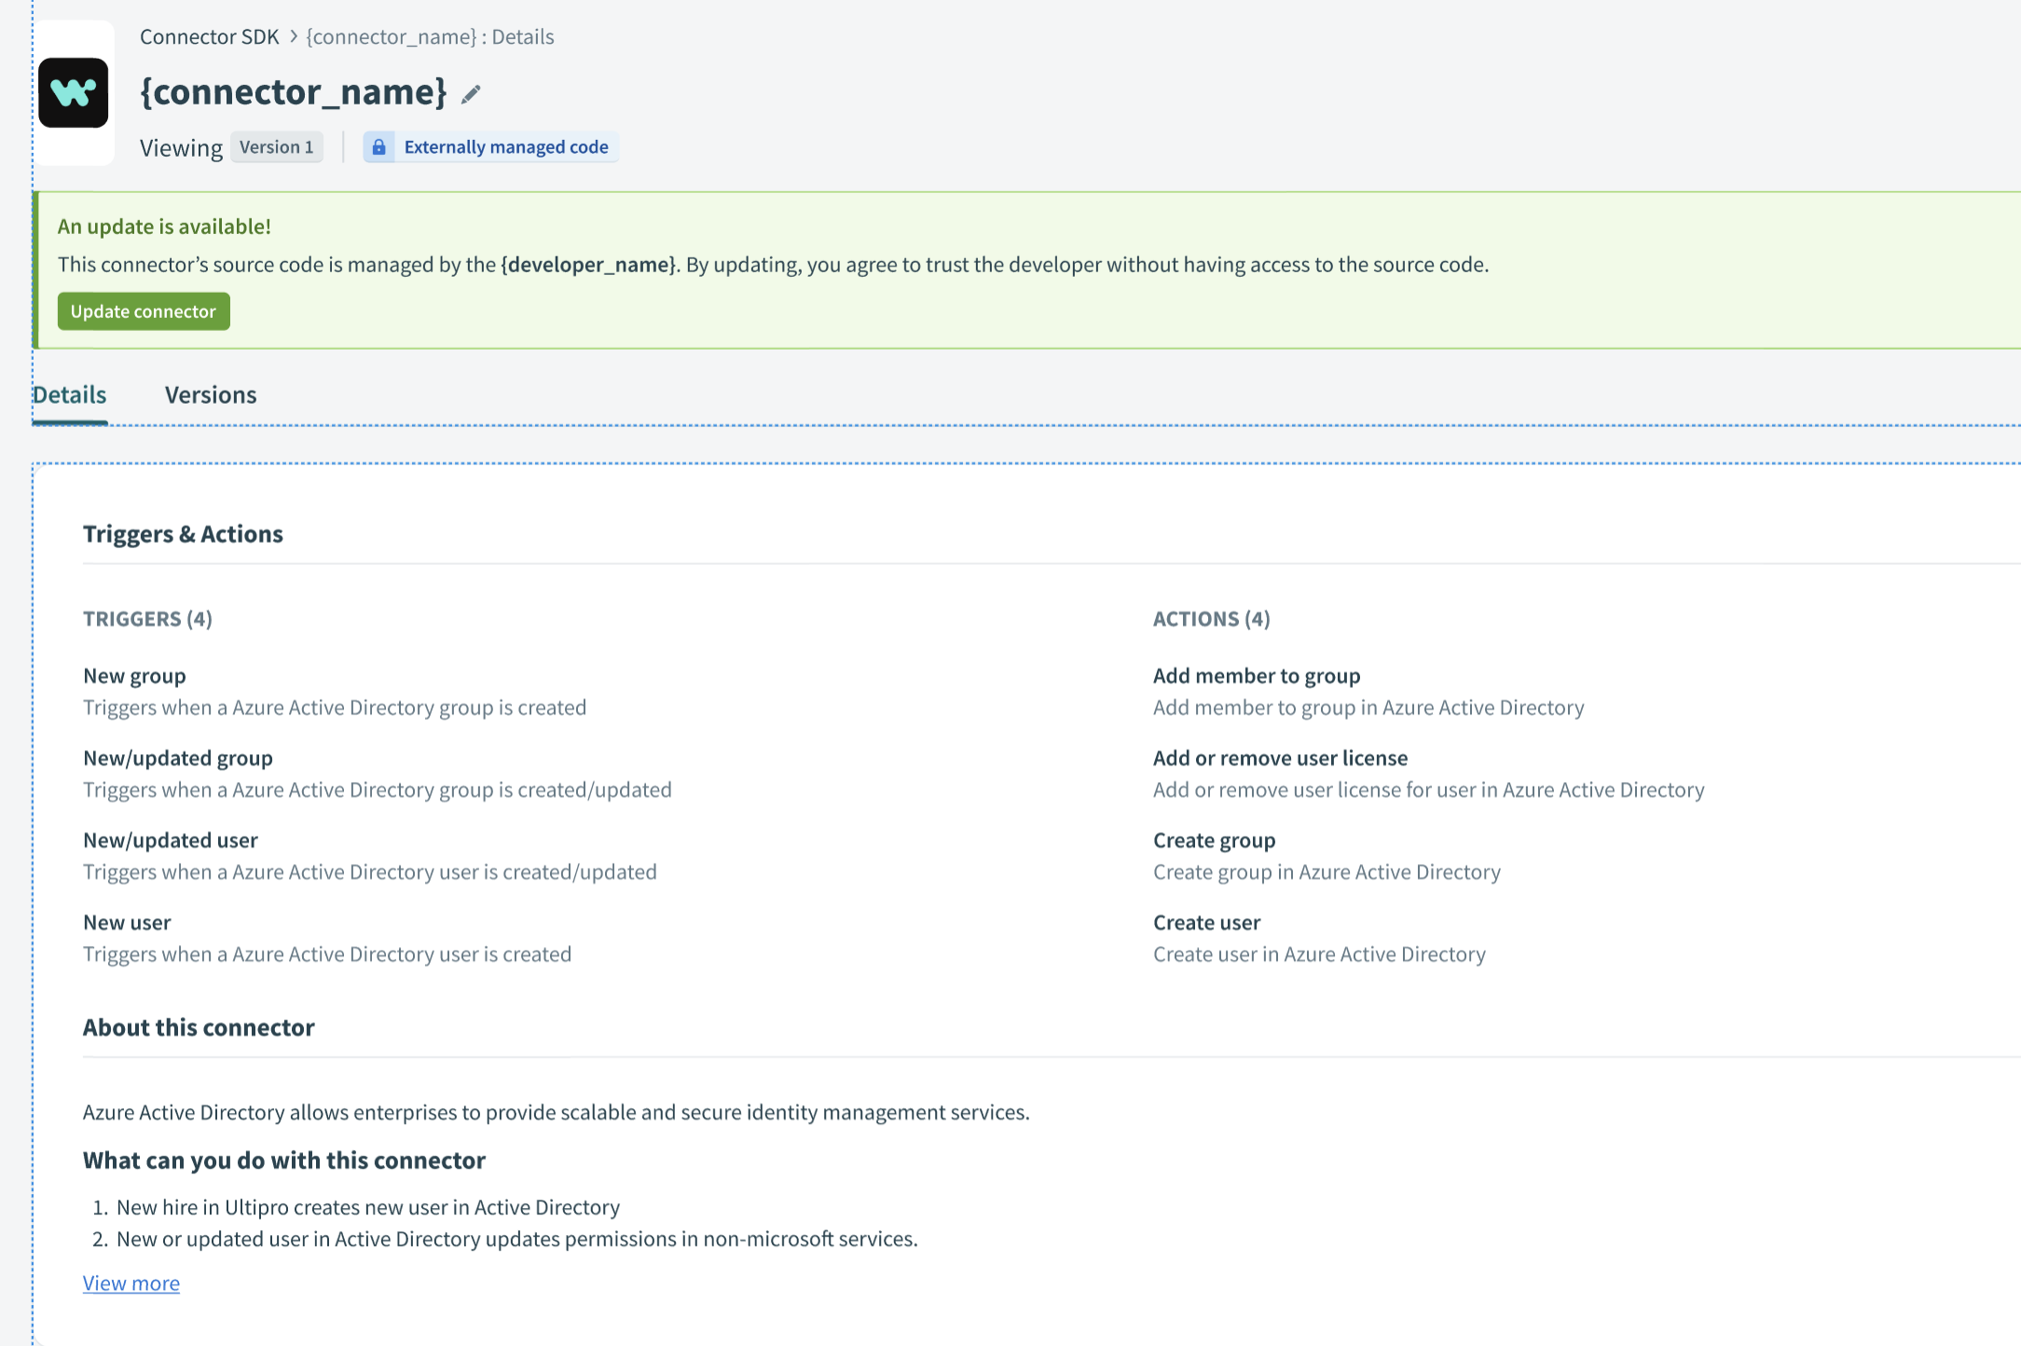
Task: Click the Externally managed code label
Action: point(506,147)
